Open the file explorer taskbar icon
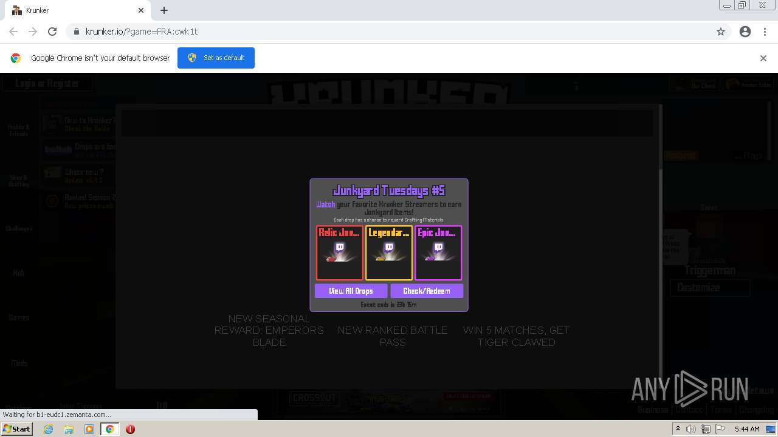The height and width of the screenshot is (437, 778). click(69, 429)
